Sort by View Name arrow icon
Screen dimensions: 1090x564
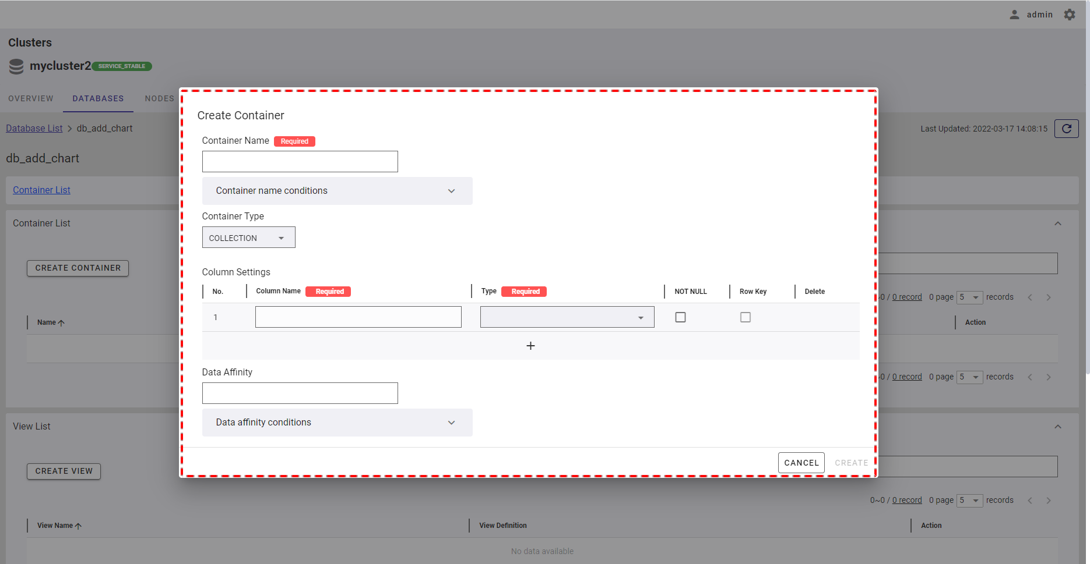[78, 526]
